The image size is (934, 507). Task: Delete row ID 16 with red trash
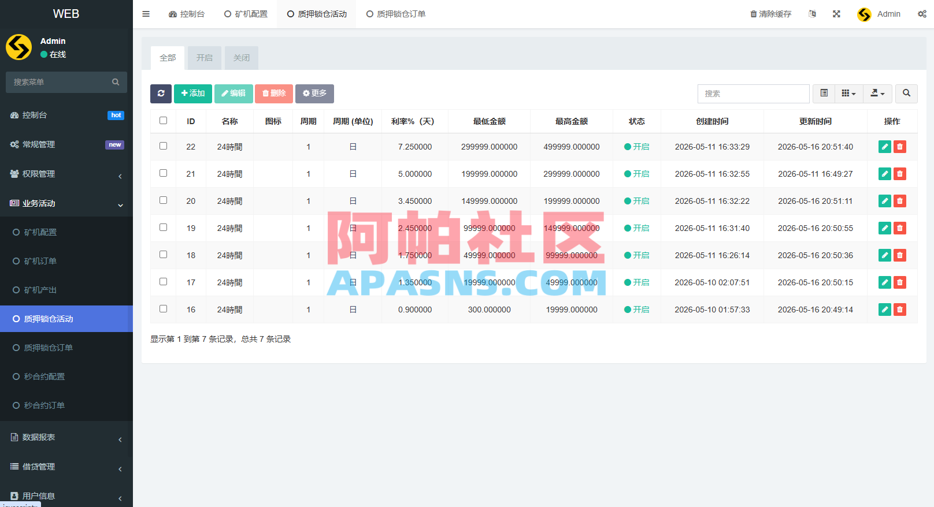[x=900, y=310]
